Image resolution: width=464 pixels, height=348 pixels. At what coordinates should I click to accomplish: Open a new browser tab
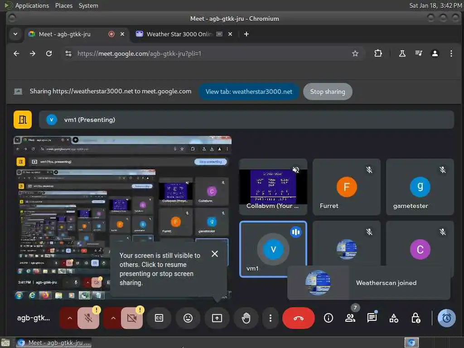[246, 34]
